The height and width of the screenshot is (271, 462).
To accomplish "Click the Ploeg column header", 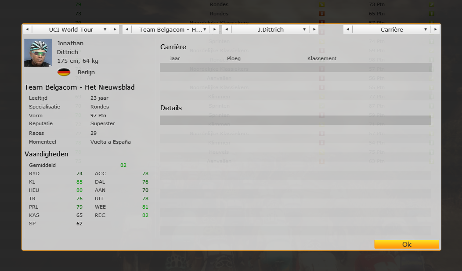I will [x=234, y=58].
